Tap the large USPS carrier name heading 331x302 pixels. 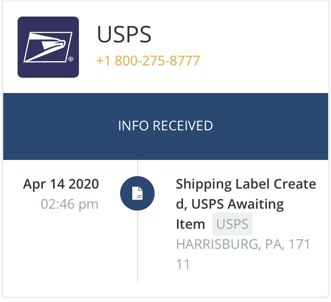[x=124, y=34]
